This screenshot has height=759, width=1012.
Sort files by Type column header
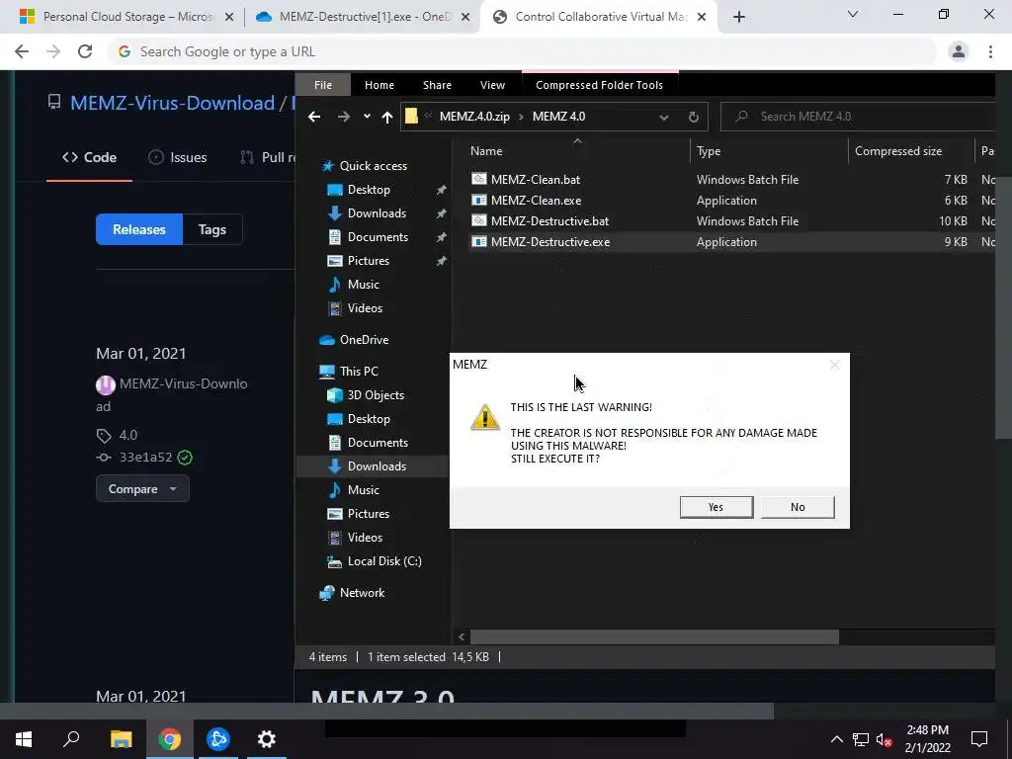pos(709,151)
